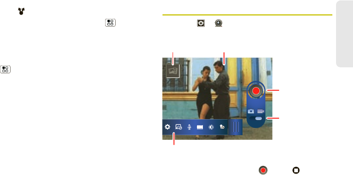Toggle the camera/camcorder mode switch

tap(256, 118)
